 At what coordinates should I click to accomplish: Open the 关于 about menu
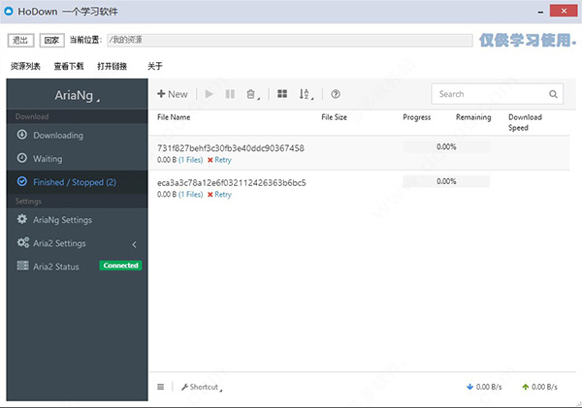155,67
